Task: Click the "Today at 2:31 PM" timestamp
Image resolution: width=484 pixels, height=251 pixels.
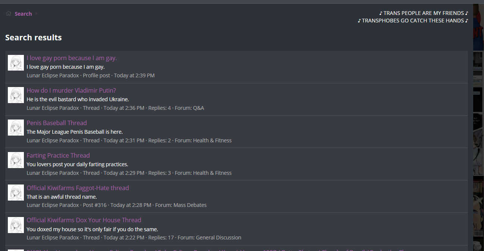Action: pos(124,140)
